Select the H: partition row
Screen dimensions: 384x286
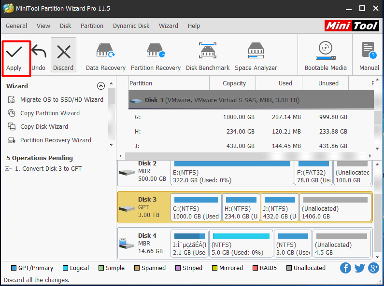pyautogui.click(x=251, y=132)
